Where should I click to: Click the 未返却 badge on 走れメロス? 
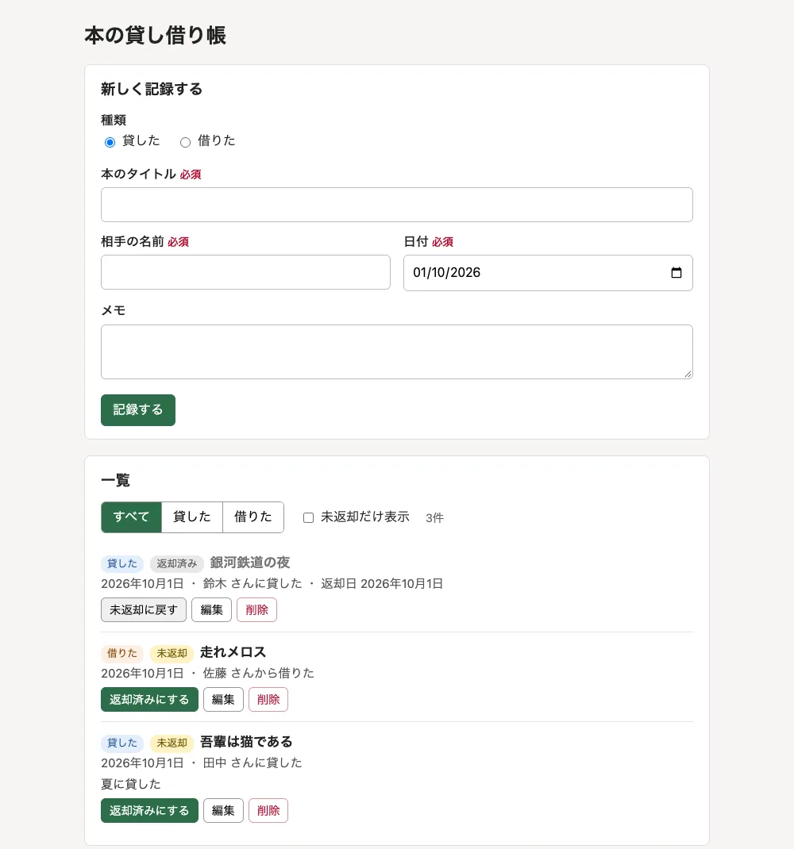tap(172, 654)
